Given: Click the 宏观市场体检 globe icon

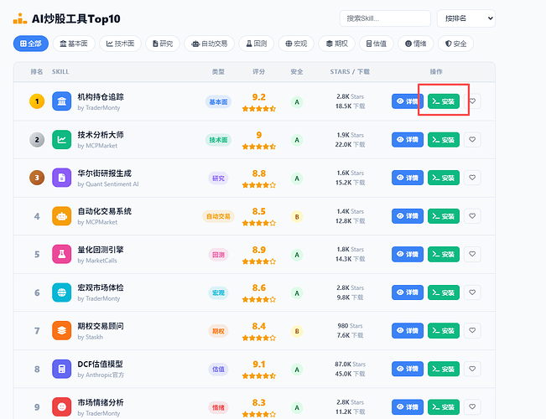Looking at the screenshot, I should (61, 292).
